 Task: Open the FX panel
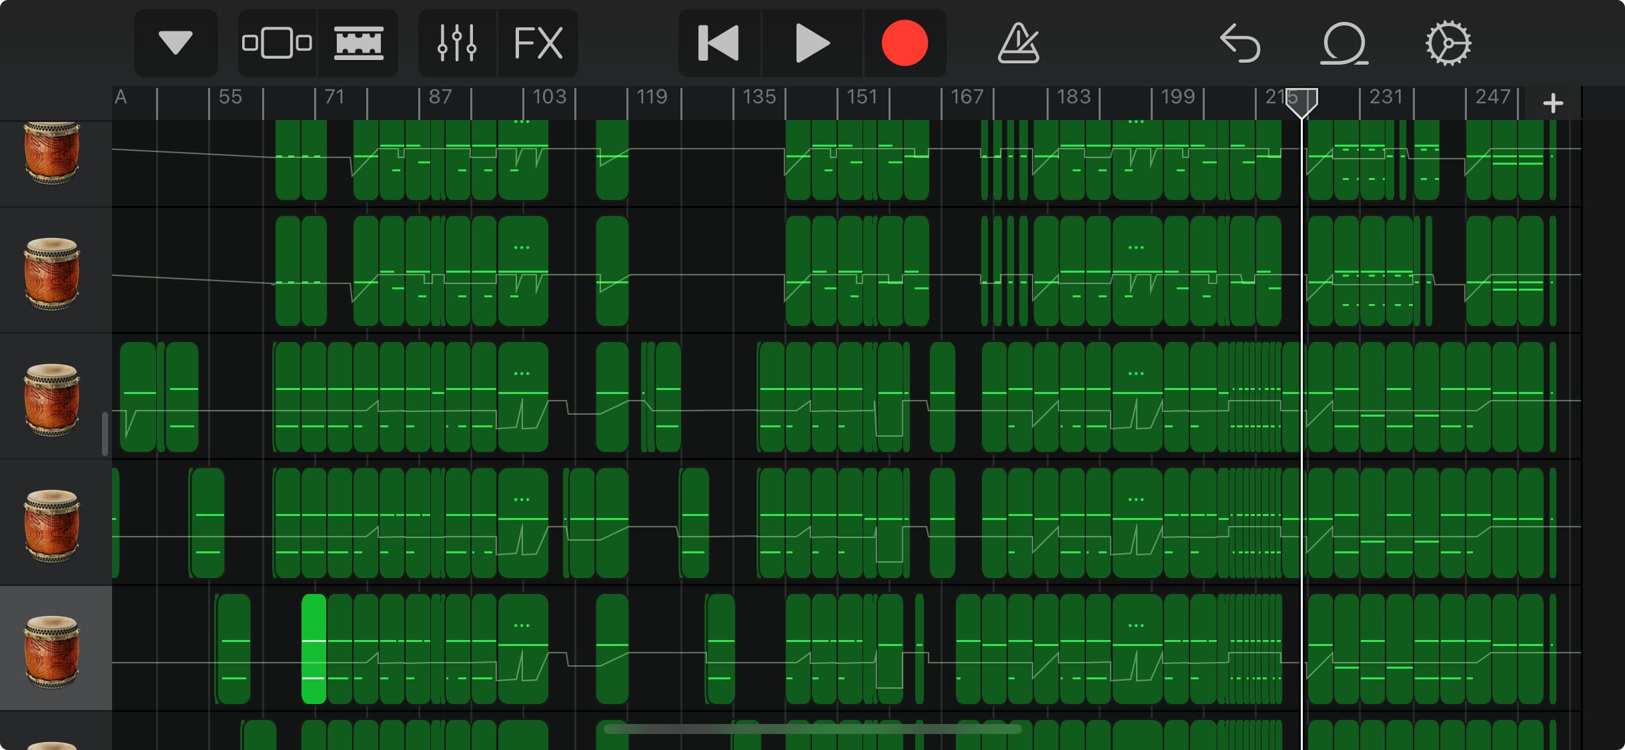[538, 43]
